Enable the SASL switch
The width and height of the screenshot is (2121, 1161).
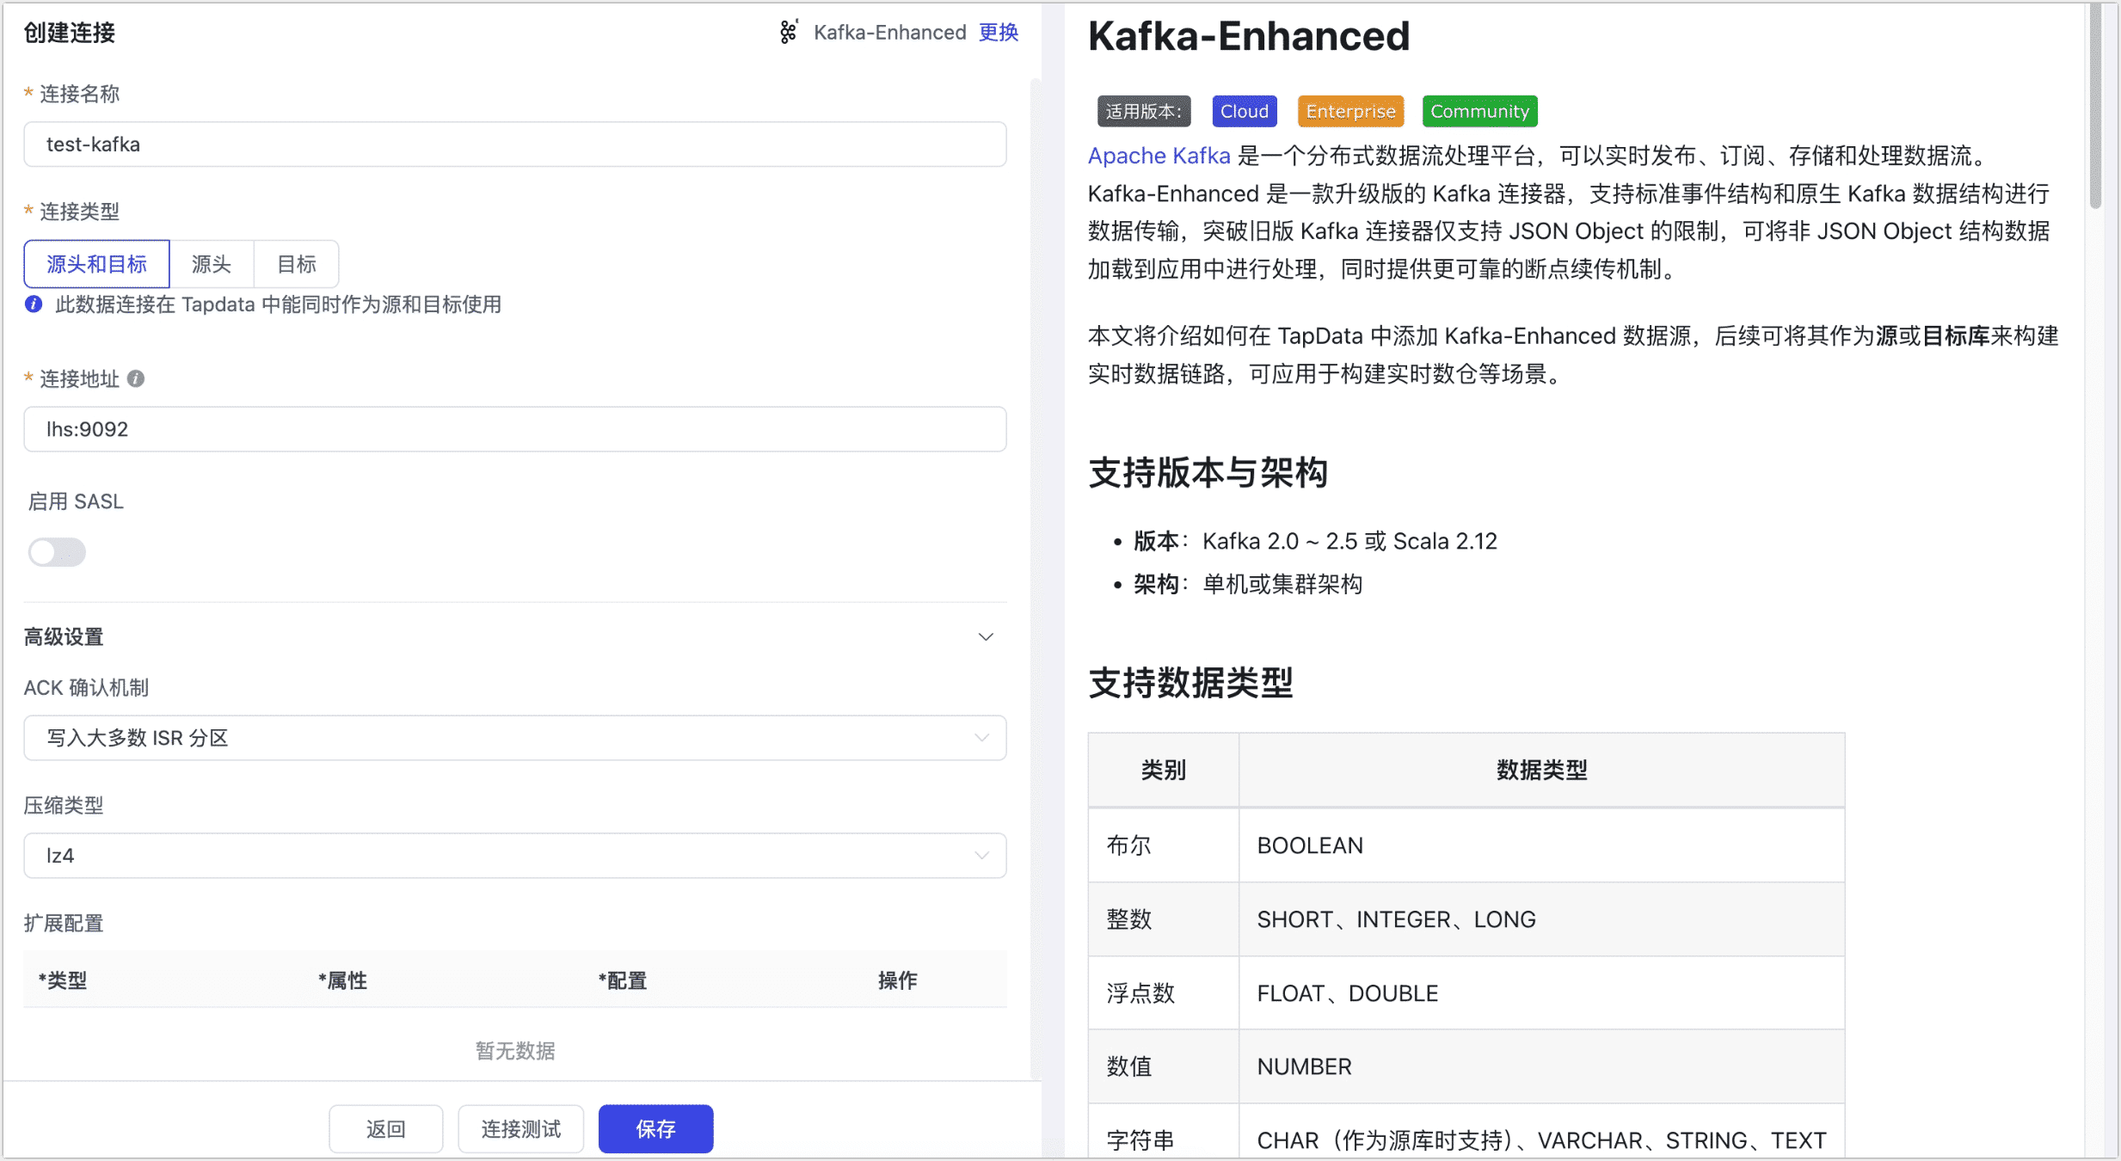coord(56,552)
